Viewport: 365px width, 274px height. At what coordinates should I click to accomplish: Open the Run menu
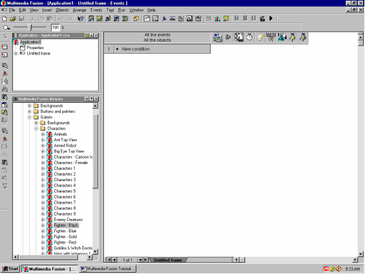(121, 10)
